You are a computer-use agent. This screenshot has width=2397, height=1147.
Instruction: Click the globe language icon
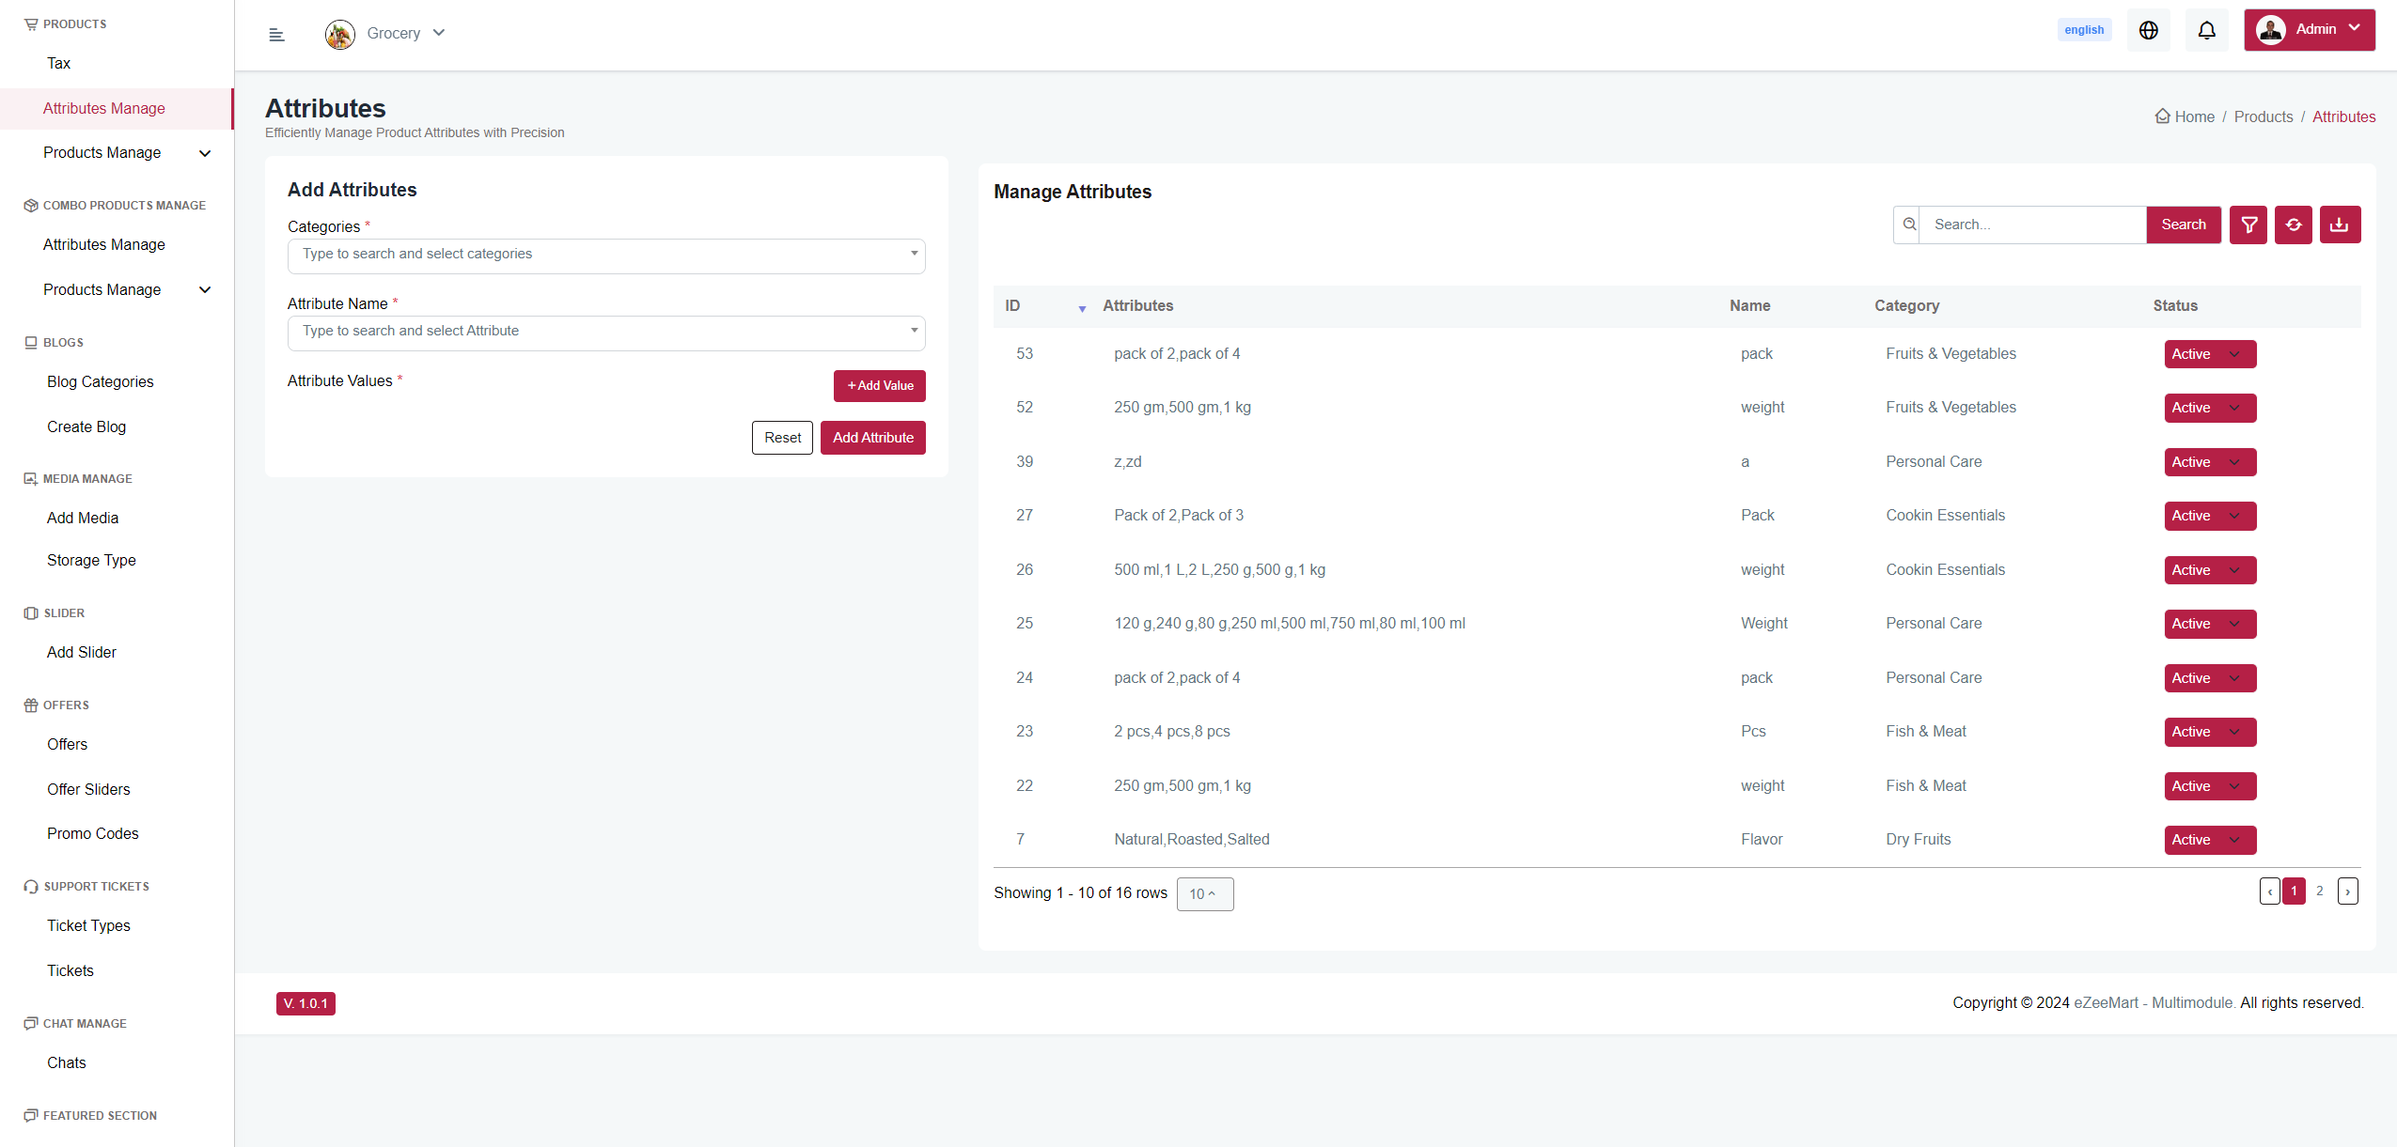click(x=2148, y=30)
